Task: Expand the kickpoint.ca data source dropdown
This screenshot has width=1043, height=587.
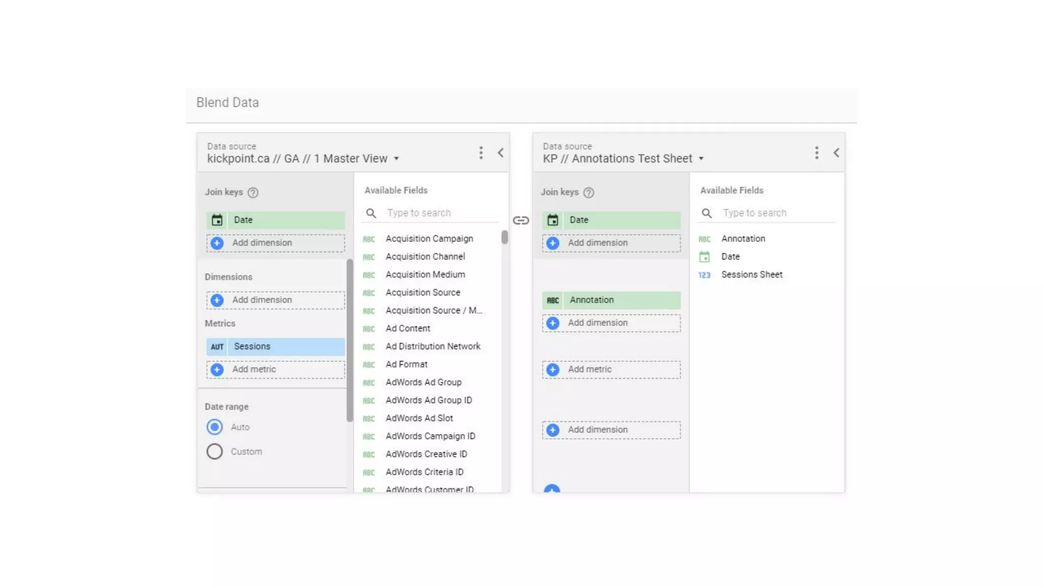Action: pyautogui.click(x=396, y=159)
